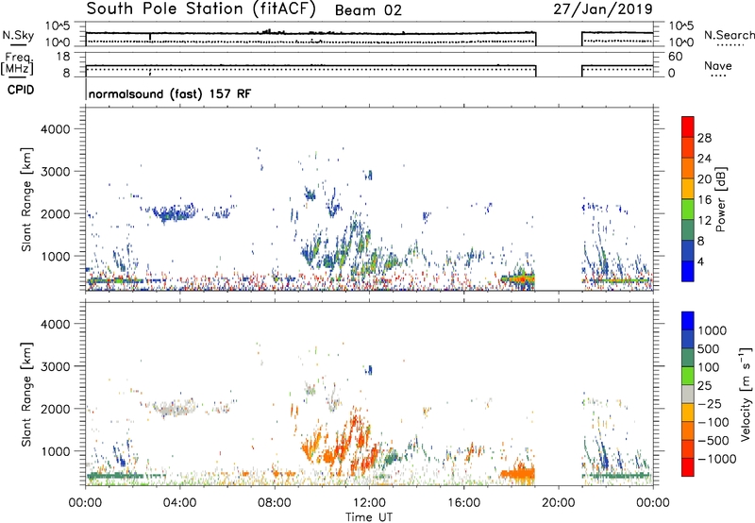Click the 'Freq. [MHz]' axis label
The width and height of the screenshot is (755, 523).
17,63
